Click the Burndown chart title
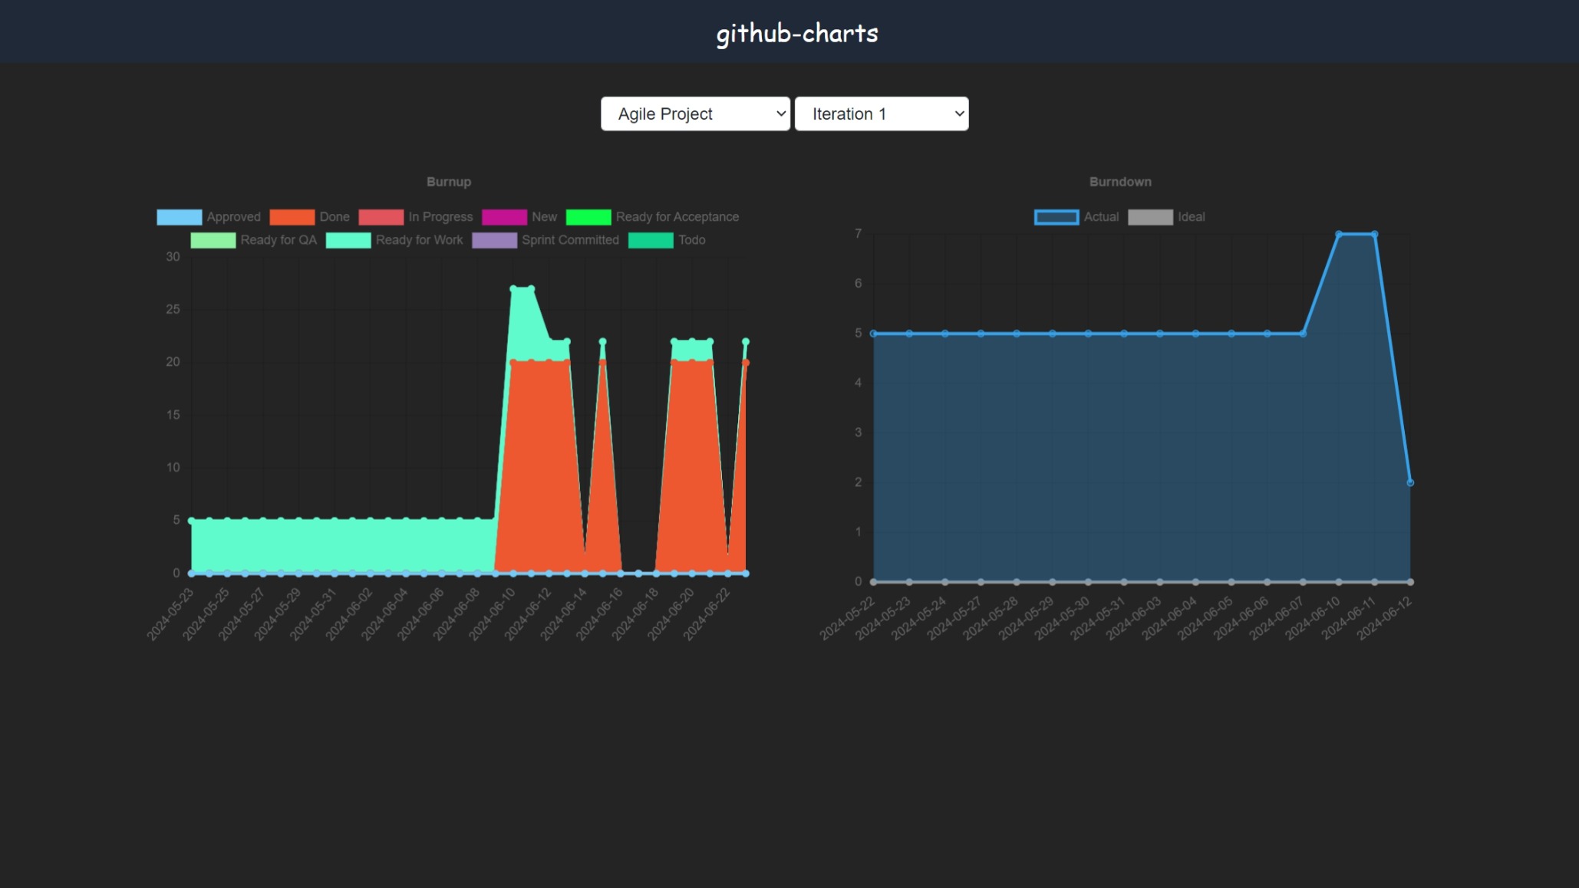This screenshot has height=888, width=1579. pos(1119,182)
